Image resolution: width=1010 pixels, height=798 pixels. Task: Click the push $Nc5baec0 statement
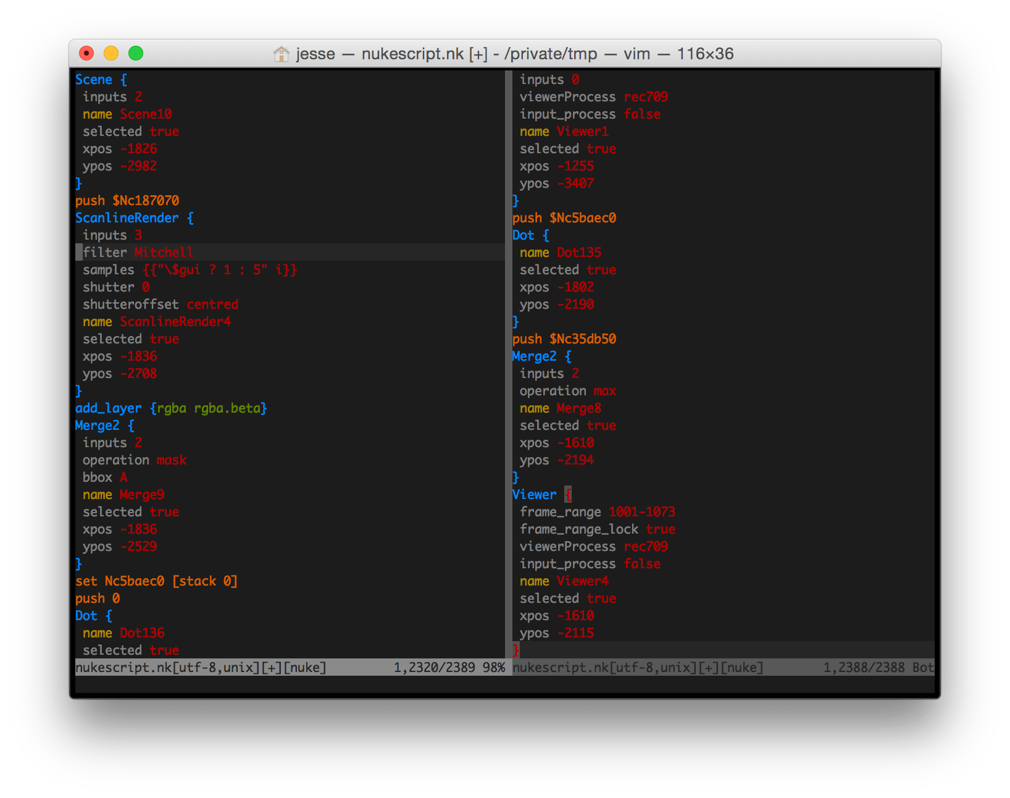pos(564,217)
